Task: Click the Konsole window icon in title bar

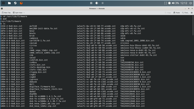Action: pos(2,8)
